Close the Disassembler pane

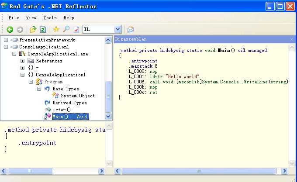pos(292,39)
